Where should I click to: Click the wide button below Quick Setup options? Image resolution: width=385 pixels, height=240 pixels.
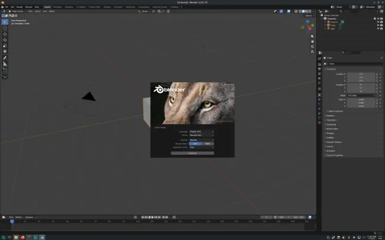click(192, 153)
